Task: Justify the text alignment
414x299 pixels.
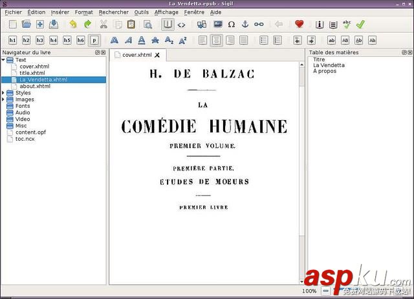Action: tap(244, 40)
